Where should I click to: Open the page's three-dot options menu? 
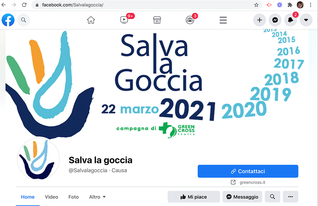[291, 197]
